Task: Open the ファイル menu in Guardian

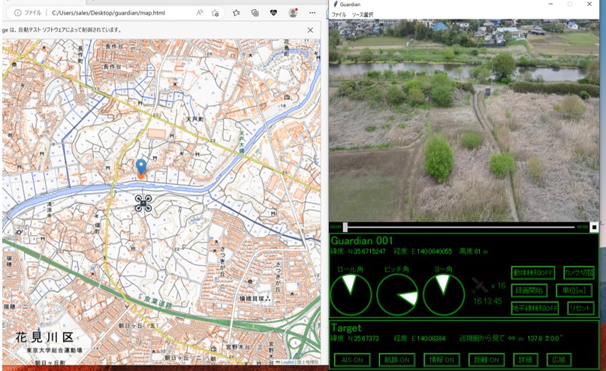Action: tap(339, 14)
